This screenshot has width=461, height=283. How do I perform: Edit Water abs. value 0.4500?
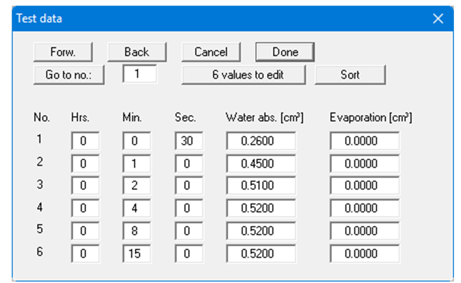coord(261,163)
